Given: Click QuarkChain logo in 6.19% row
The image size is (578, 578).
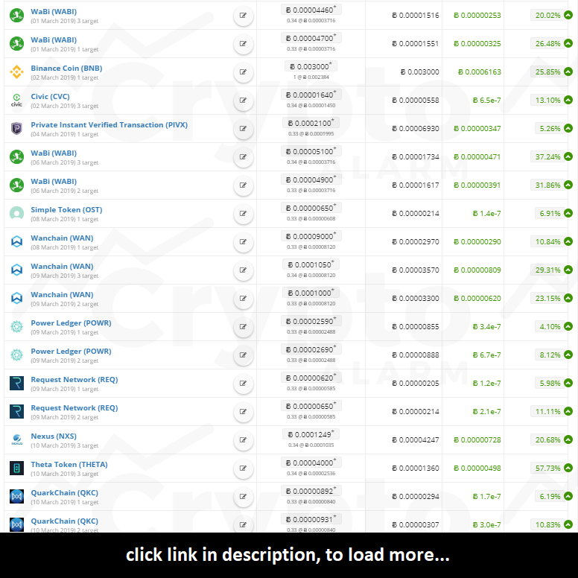Looking at the screenshot, I should tap(16, 497).
